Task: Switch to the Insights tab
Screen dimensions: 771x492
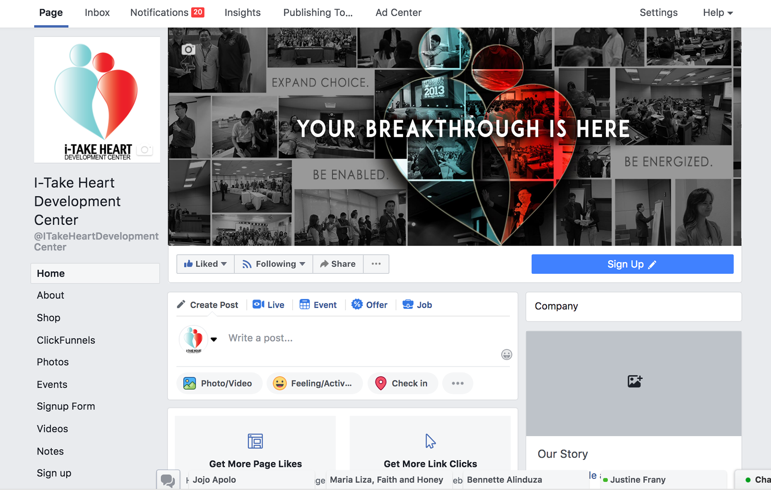Action: pos(243,13)
